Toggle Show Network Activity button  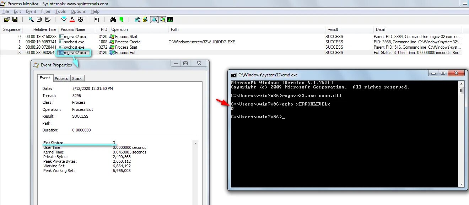154,20
